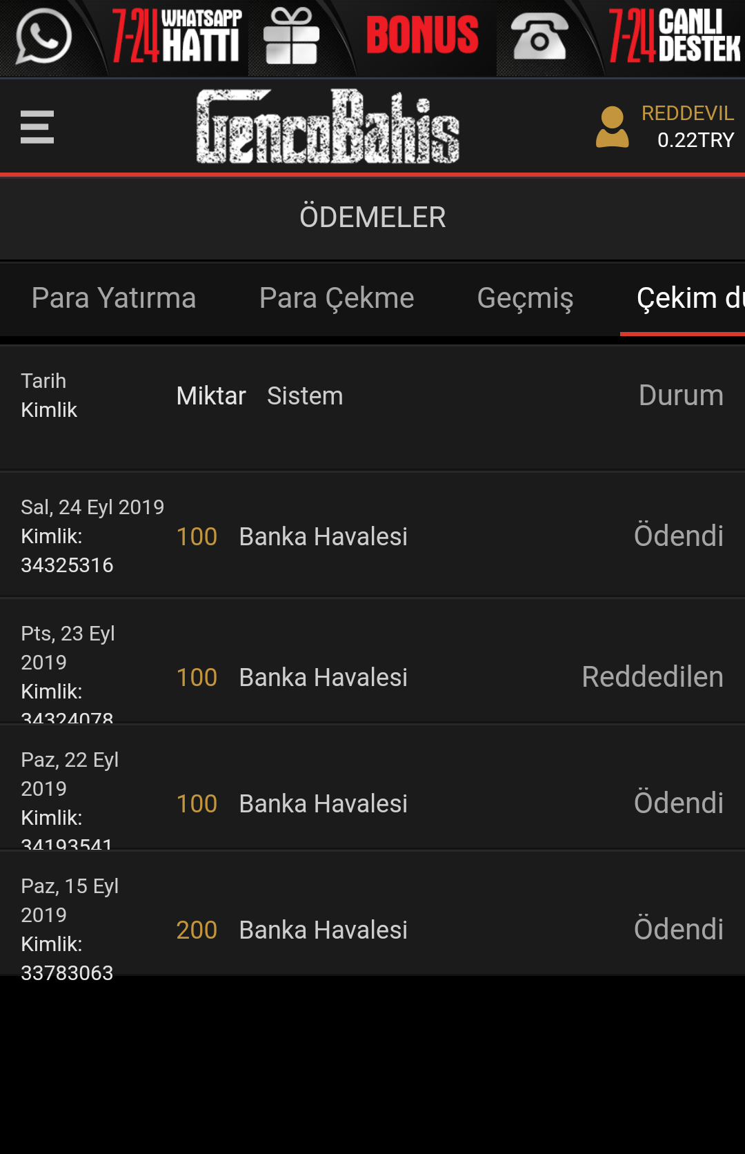Click the user profile avatar icon
Viewport: 745px width, 1154px height.
pos(612,127)
